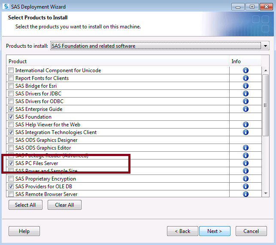This screenshot has height=245, width=276.
Task: Uncheck SAS Providers for OLE DB
Action: 11,186
